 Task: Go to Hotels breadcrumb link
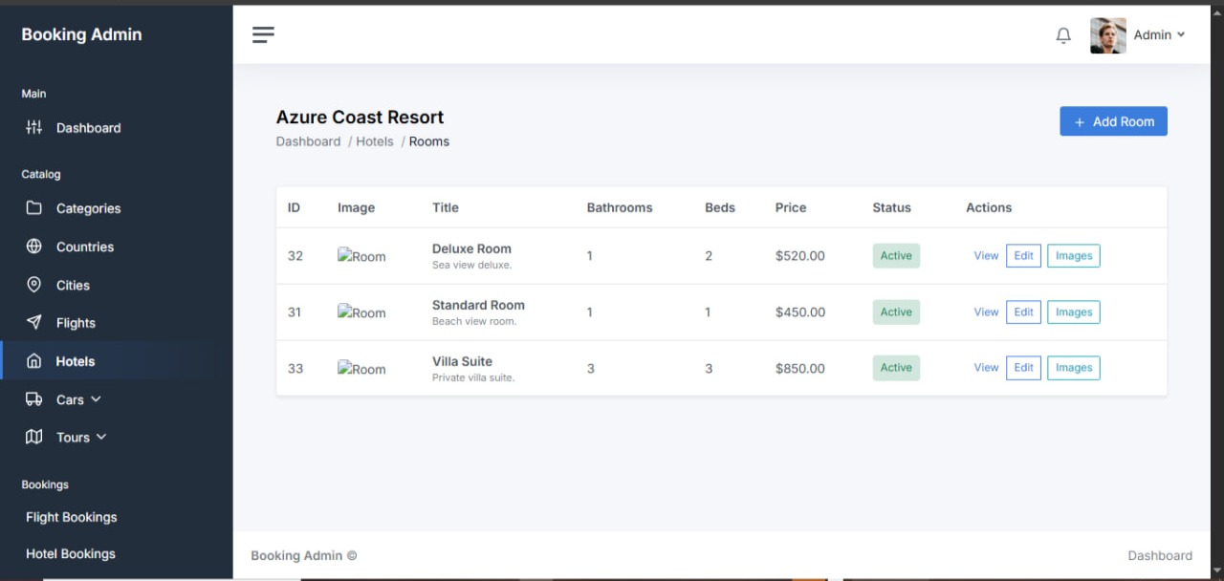click(x=375, y=141)
